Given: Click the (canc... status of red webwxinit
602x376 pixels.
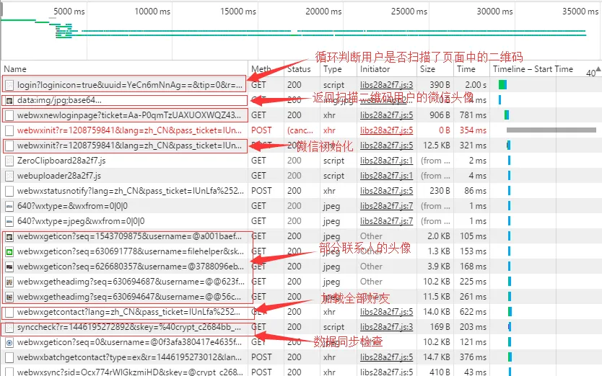Looking at the screenshot, I should [300, 130].
